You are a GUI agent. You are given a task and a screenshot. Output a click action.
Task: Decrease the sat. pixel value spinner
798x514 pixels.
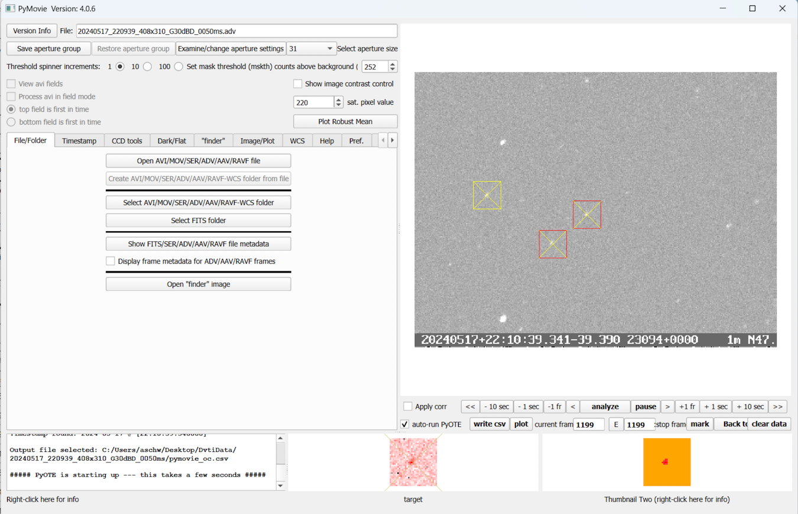coord(339,105)
